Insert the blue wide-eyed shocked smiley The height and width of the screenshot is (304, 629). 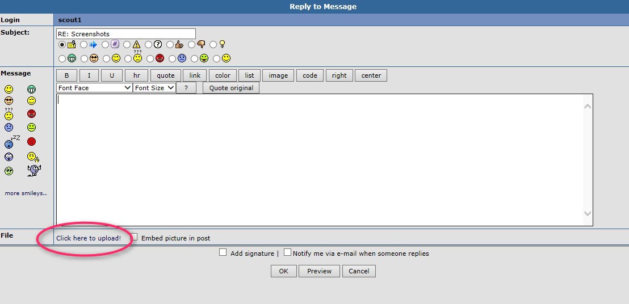click(9, 157)
